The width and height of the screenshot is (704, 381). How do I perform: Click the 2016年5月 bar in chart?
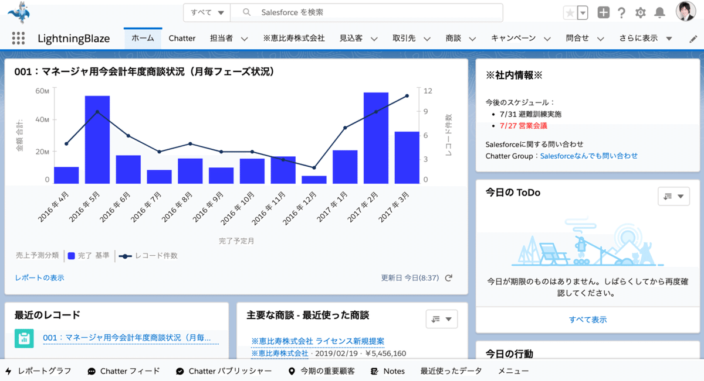click(x=97, y=139)
